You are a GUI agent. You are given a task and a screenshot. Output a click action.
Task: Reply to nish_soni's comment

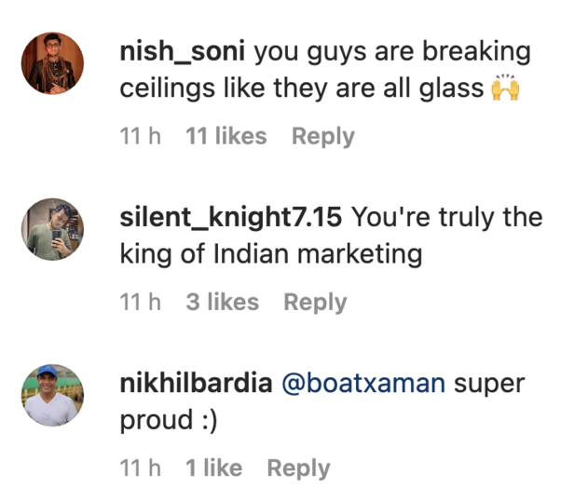(322, 136)
